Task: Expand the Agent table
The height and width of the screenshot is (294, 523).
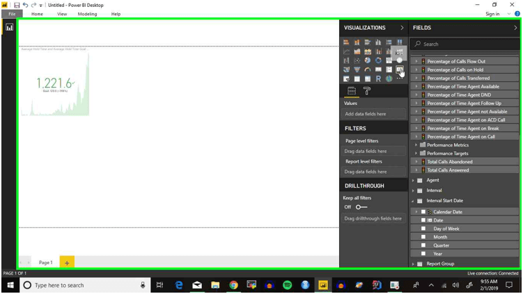Action: tap(413, 180)
